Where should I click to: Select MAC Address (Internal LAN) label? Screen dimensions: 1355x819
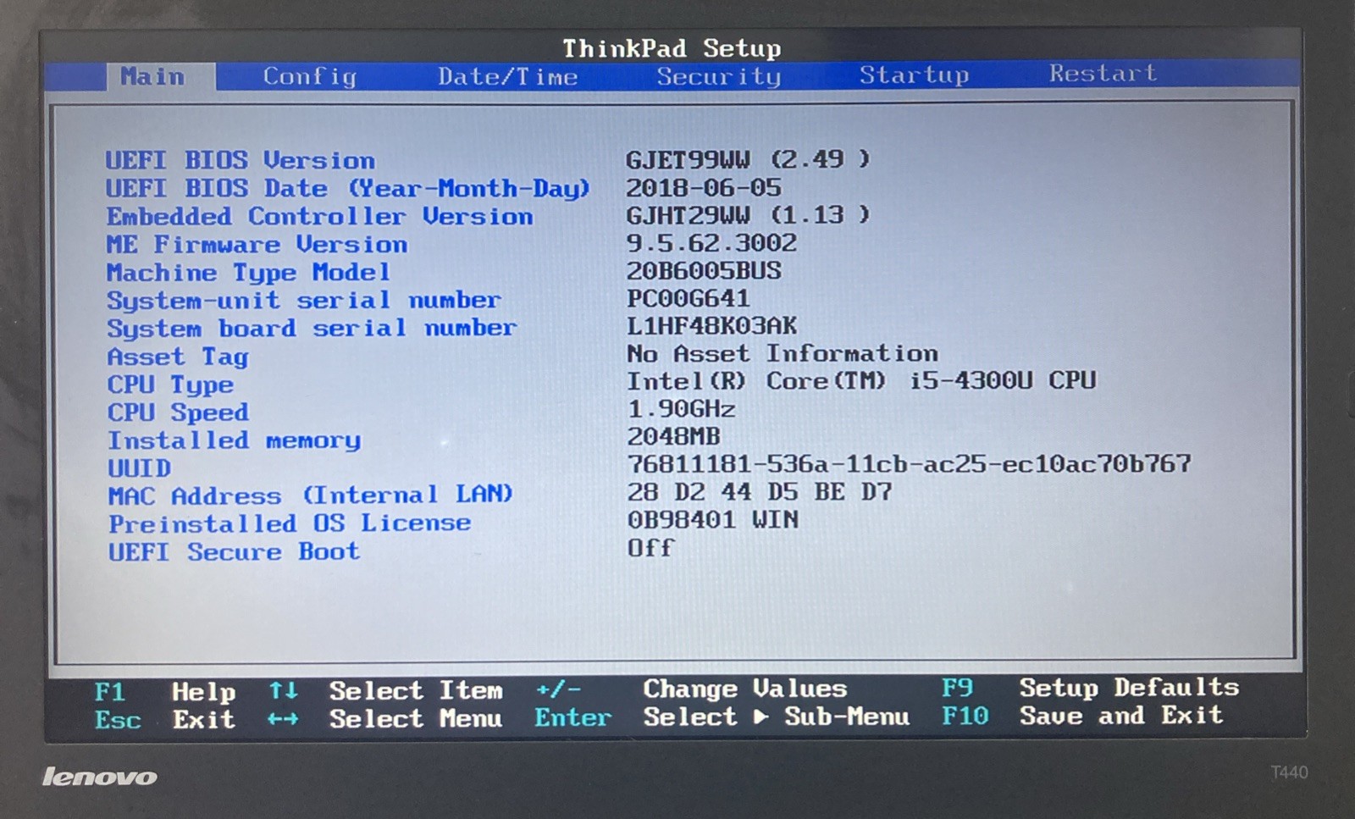311,495
